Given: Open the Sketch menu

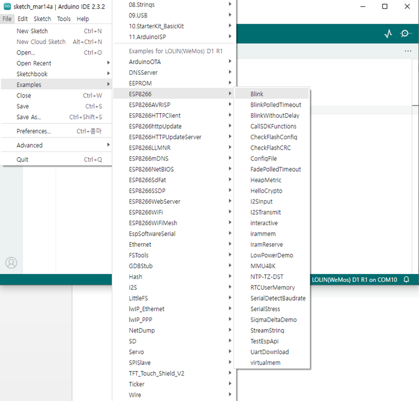Looking at the screenshot, I should click(42, 19).
